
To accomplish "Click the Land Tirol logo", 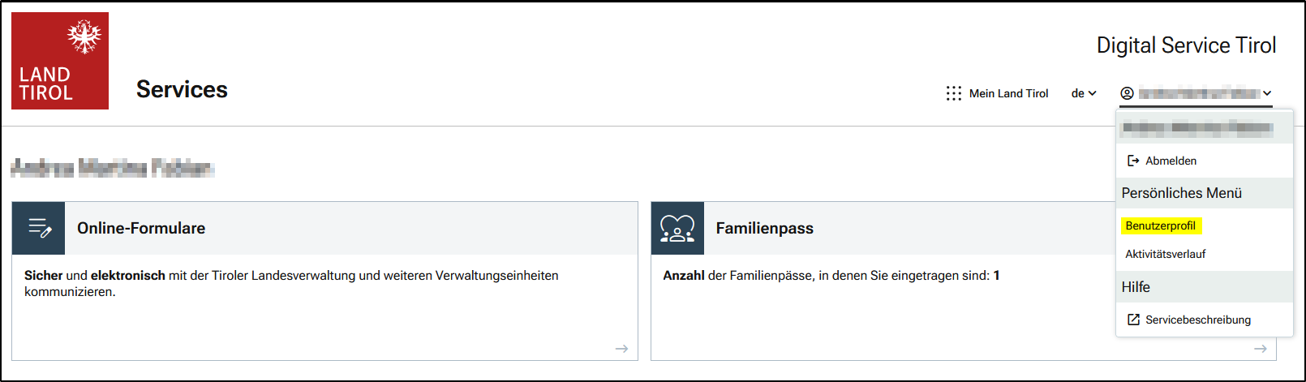I will pyautogui.click(x=60, y=61).
